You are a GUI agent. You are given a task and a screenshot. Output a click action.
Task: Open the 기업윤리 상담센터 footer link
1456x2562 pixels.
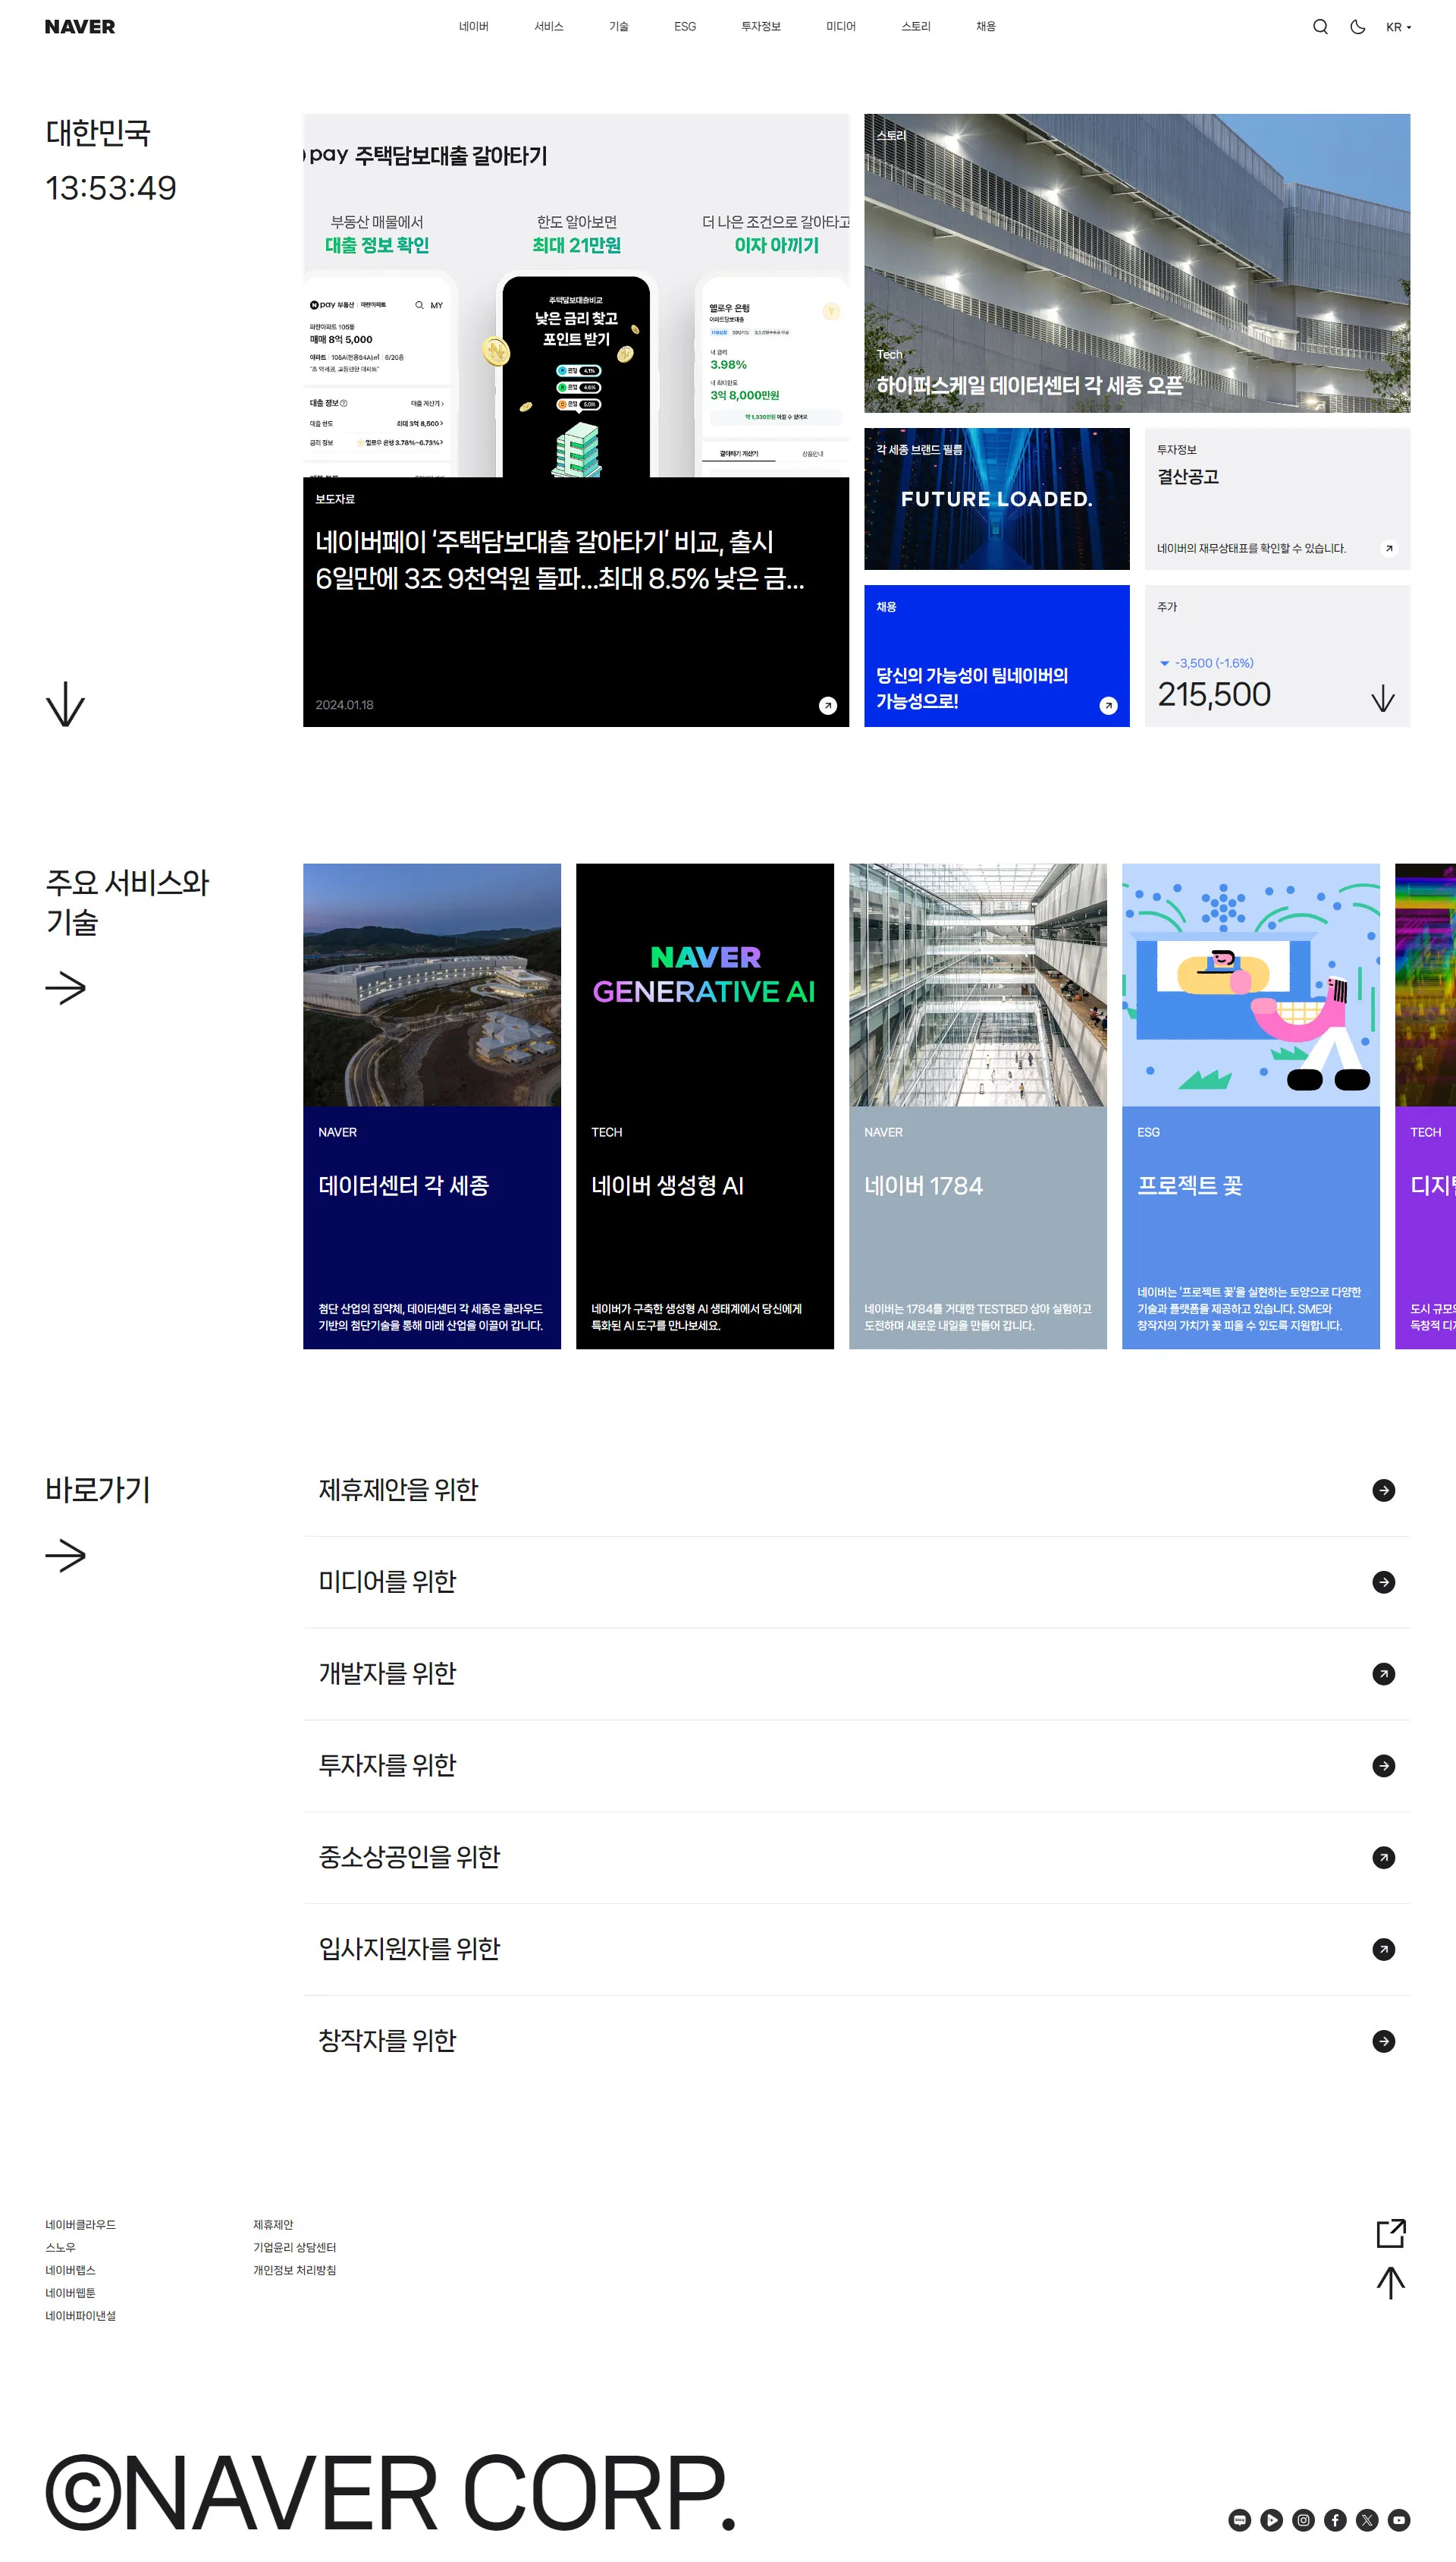(x=295, y=2248)
